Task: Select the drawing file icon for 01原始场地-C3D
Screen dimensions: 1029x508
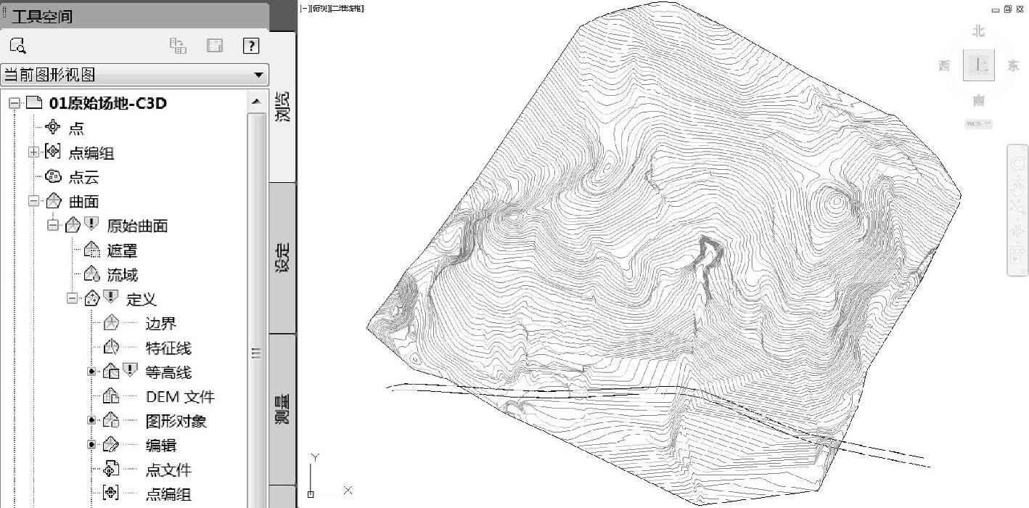Action: tap(34, 102)
